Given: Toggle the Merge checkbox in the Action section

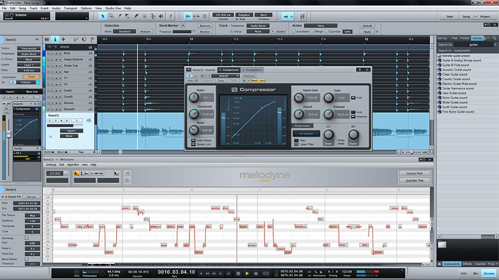Looking at the screenshot, I should tap(312, 32).
